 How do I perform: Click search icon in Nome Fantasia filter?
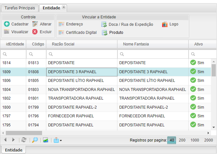tap(122, 54)
